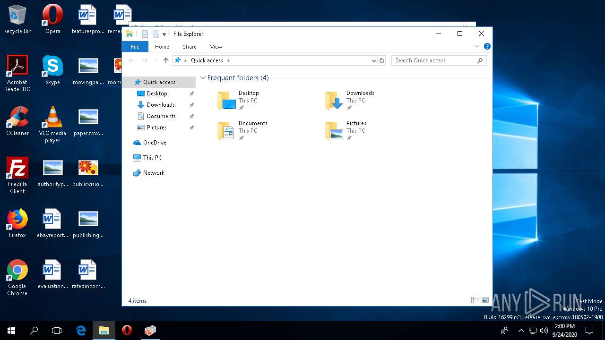The height and width of the screenshot is (340, 605).
Task: Select the Documents frequent folder
Action: (242, 131)
